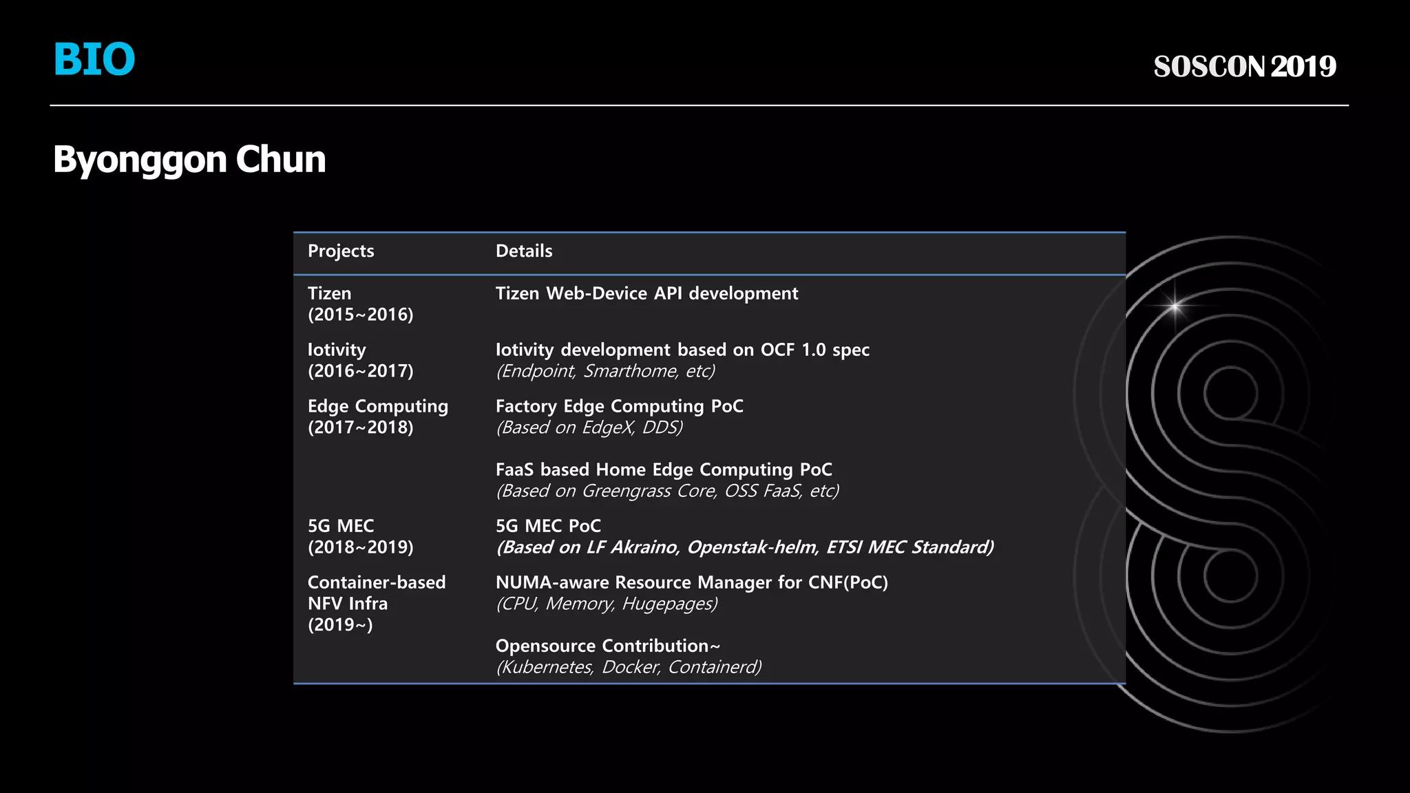Click FaaS based Home Edge Computing PoC
This screenshot has width=1410, height=793.
[664, 469]
